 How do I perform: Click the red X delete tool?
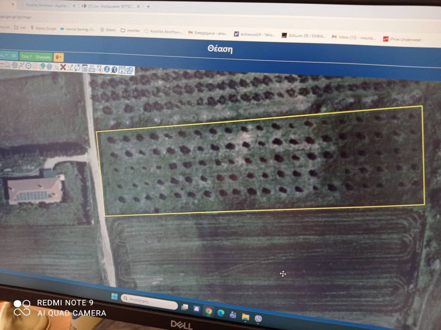63,67
